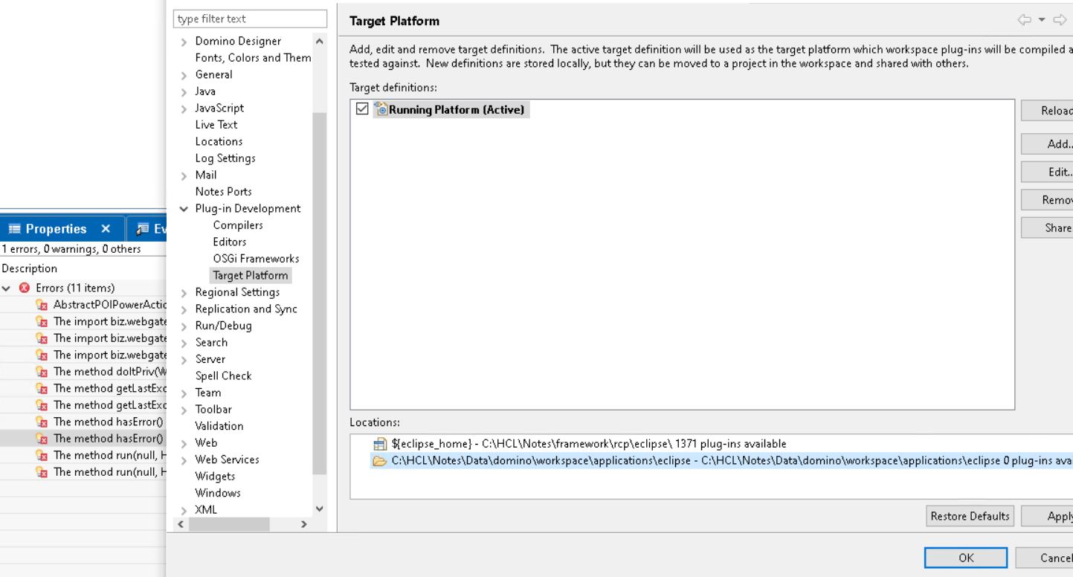Viewport: 1073px width, 577px height.
Task: Focus the type filter text field
Action: [x=250, y=19]
